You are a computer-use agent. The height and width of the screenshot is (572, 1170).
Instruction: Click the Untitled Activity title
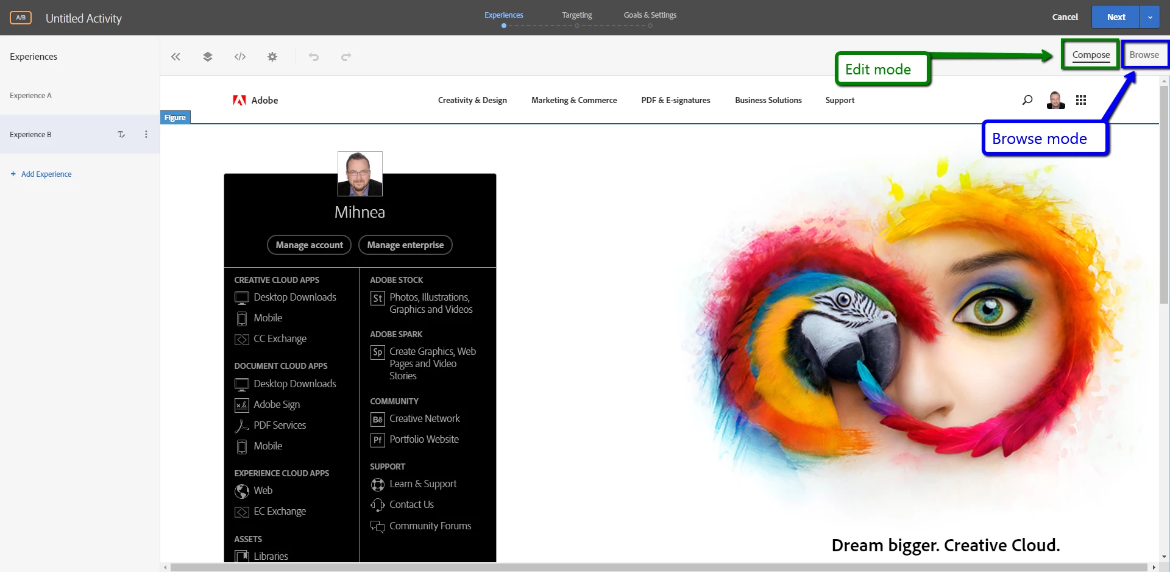(83, 18)
